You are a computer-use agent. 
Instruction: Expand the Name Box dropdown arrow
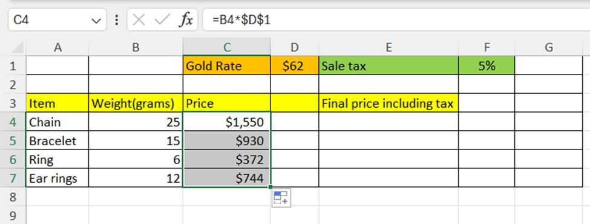point(96,21)
